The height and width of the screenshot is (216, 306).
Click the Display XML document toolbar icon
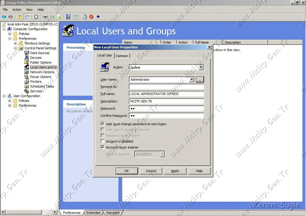pos(85,17)
